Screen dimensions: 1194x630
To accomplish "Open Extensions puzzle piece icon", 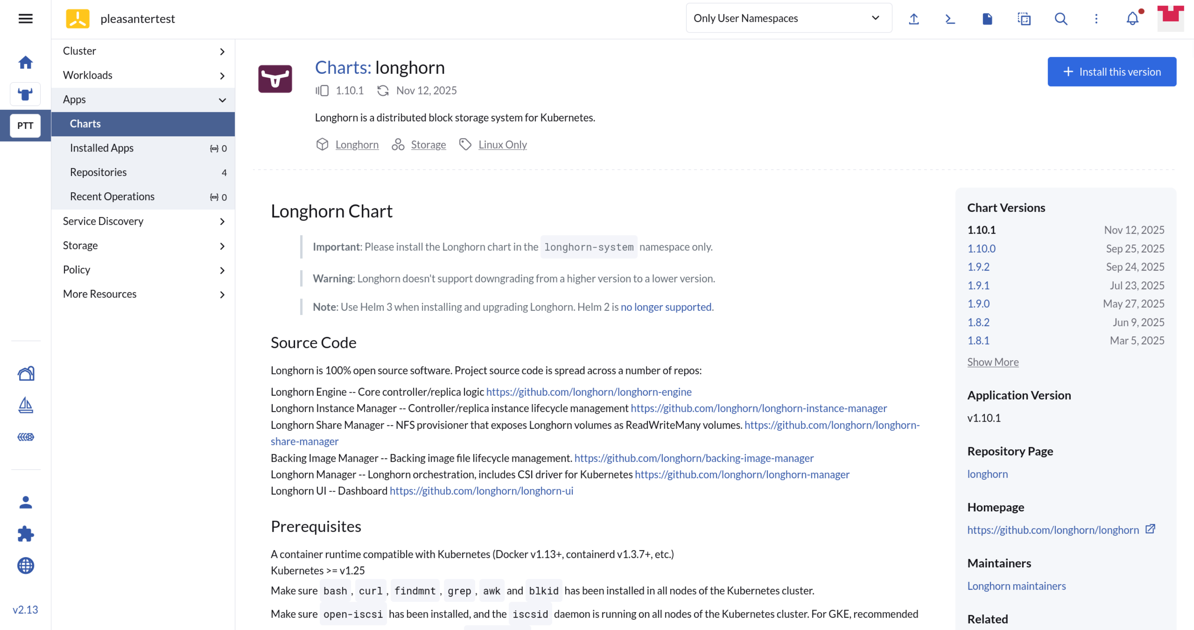I will tap(25, 534).
